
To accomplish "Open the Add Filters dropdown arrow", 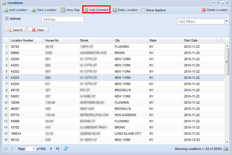I will point(226,21).
